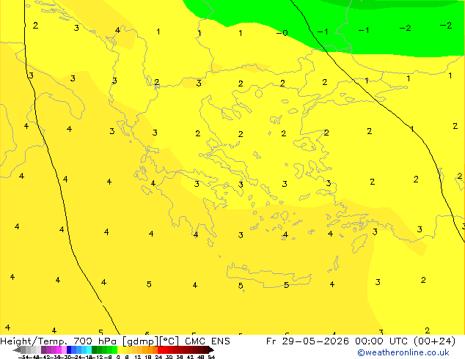Viewport: 465px width, 359px height.
Task: Click the -0 temperature value on the map
Action: point(282,32)
